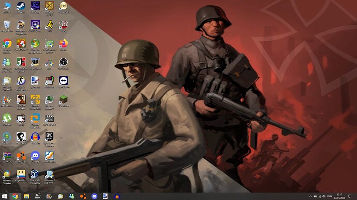Launch the Minecraft Story Mode shortcut
Viewport: 357px width, 200px height.
[x=21, y=27]
